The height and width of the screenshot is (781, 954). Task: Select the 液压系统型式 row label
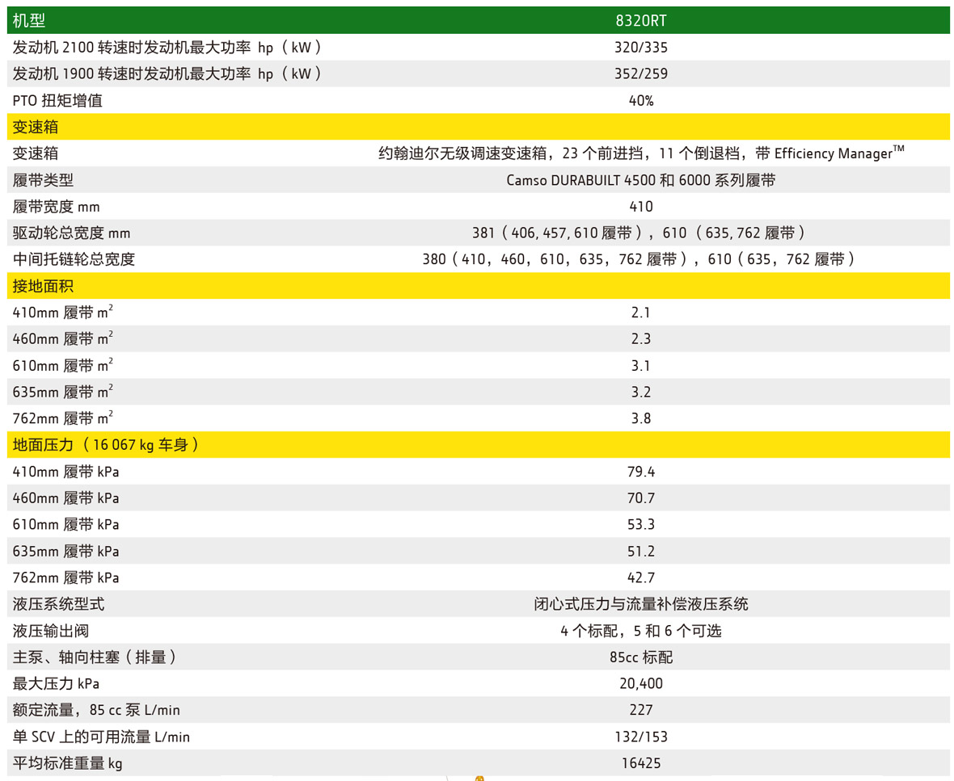pos(58,604)
